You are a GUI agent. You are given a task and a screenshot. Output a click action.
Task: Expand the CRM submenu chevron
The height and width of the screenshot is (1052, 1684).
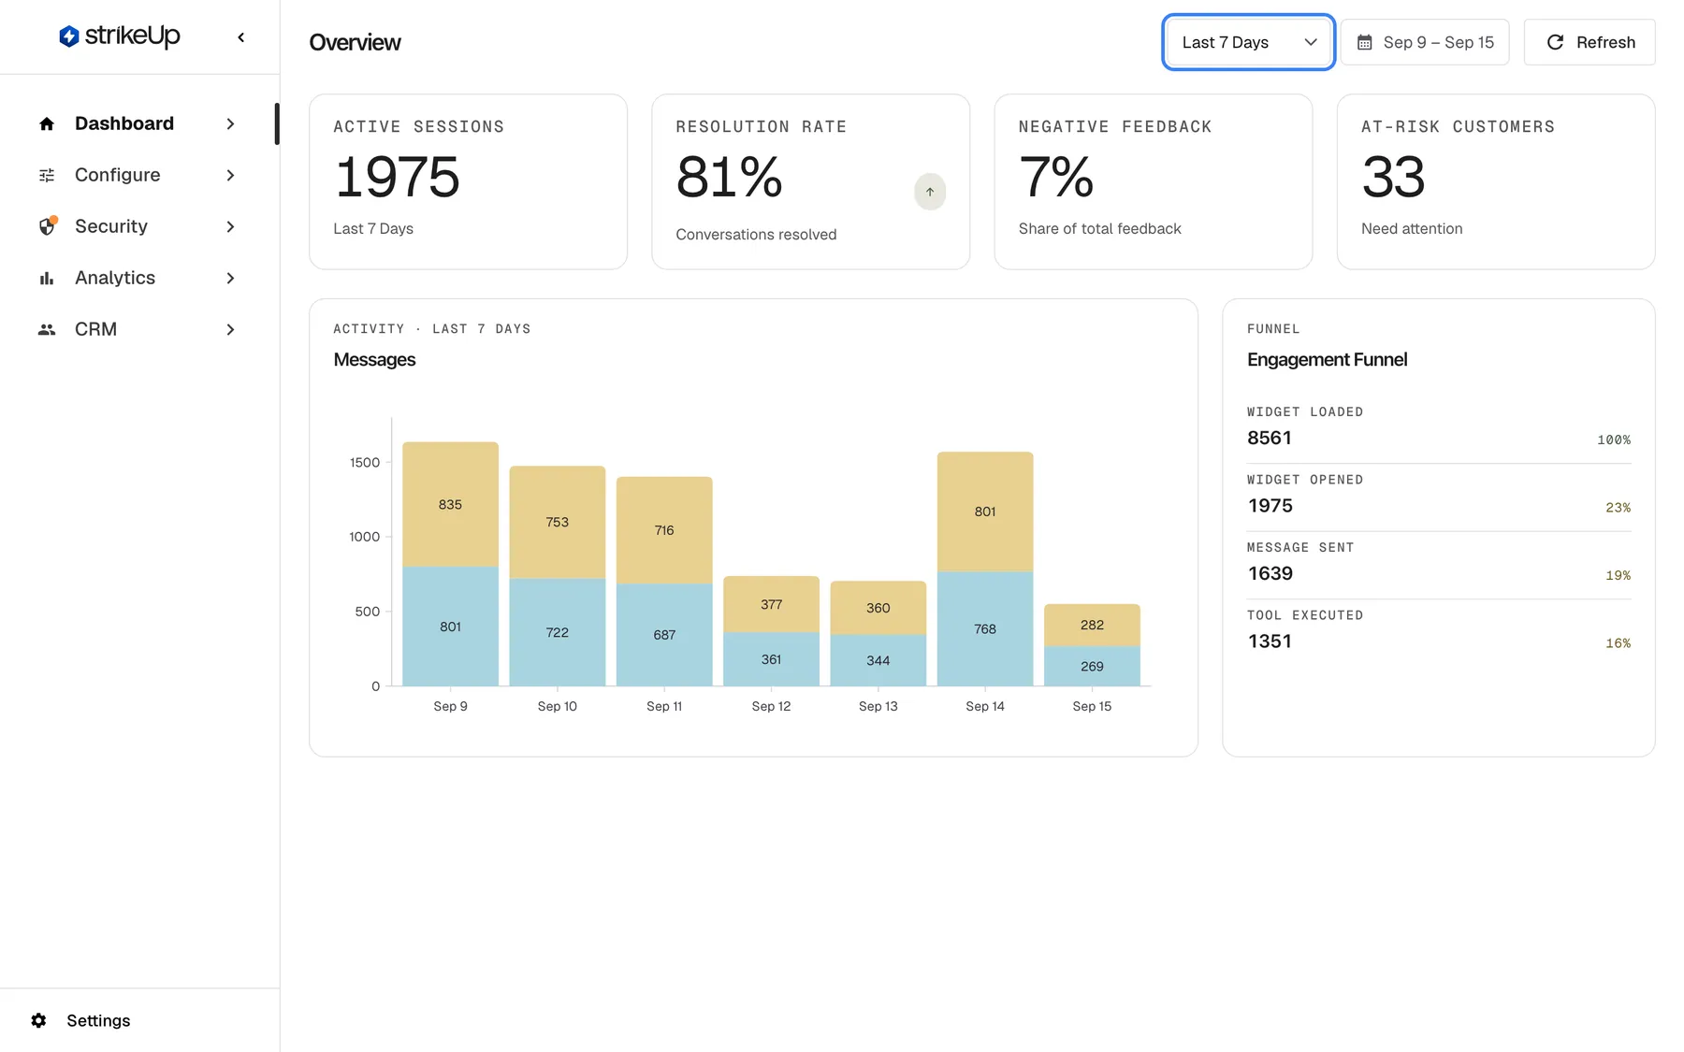[x=230, y=329]
